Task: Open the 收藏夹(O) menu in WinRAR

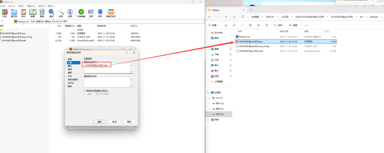Action: tap(31, 6)
